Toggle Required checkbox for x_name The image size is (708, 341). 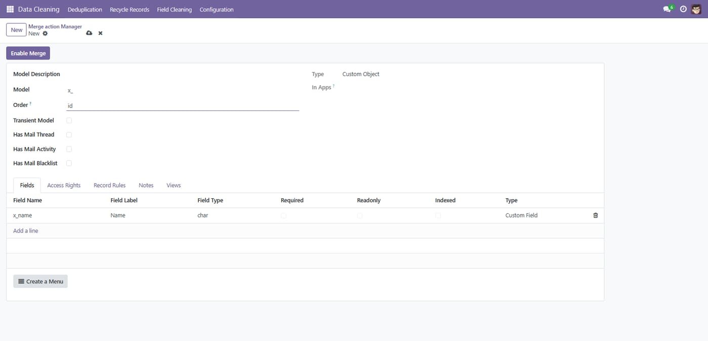283,215
